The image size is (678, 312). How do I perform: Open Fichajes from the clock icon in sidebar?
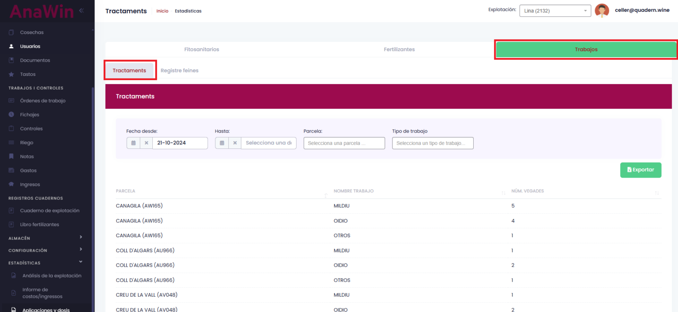click(11, 115)
